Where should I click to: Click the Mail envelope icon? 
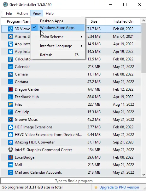[x=11, y=165]
